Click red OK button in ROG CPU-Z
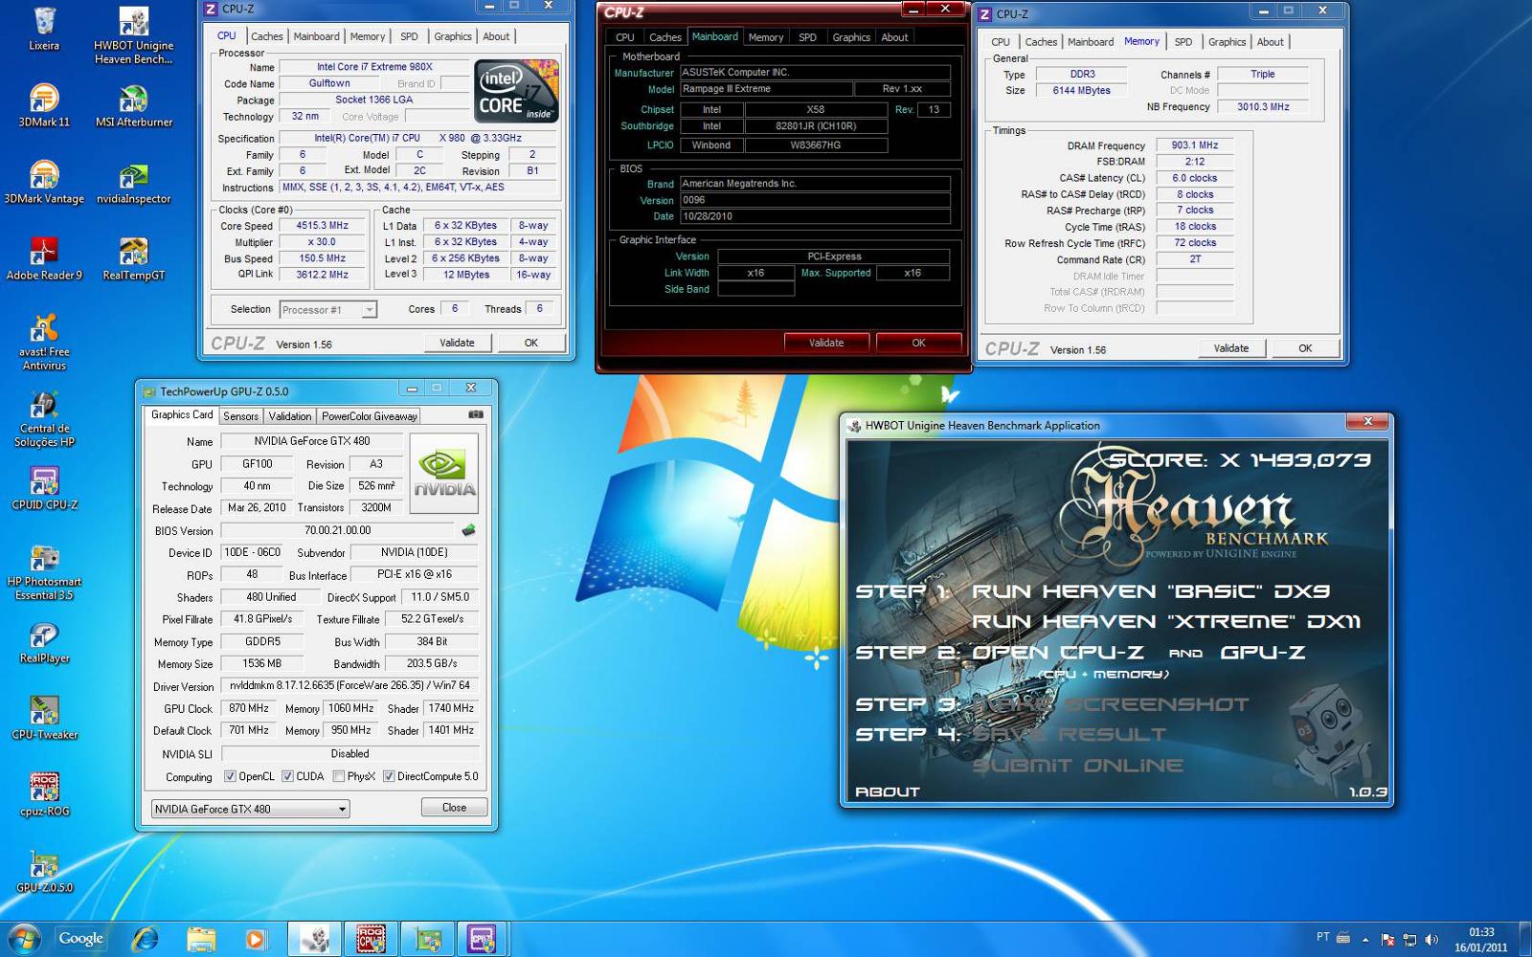Screen dimensions: 1532x957 click(918, 343)
